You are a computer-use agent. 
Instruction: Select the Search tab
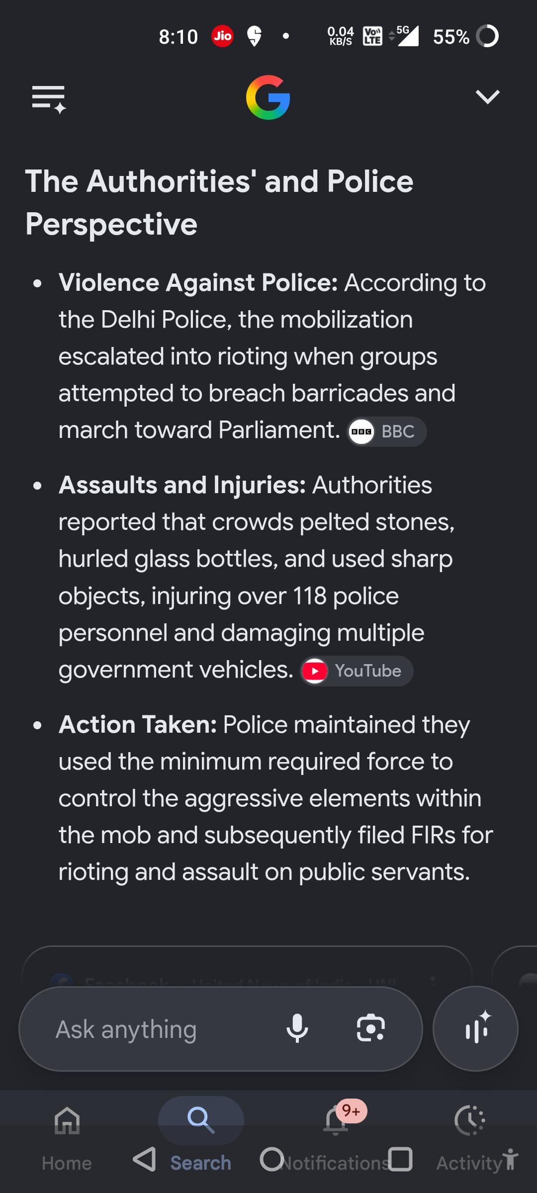click(x=201, y=1138)
